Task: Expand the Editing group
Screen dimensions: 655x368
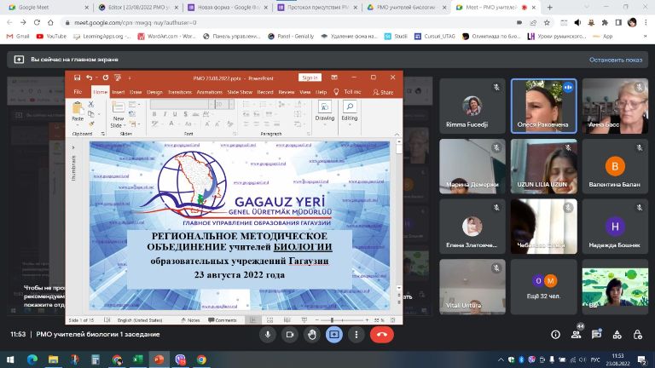Action: 350,111
